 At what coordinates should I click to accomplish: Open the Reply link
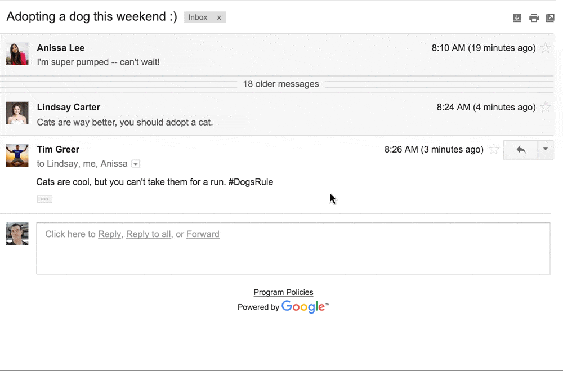pos(109,234)
